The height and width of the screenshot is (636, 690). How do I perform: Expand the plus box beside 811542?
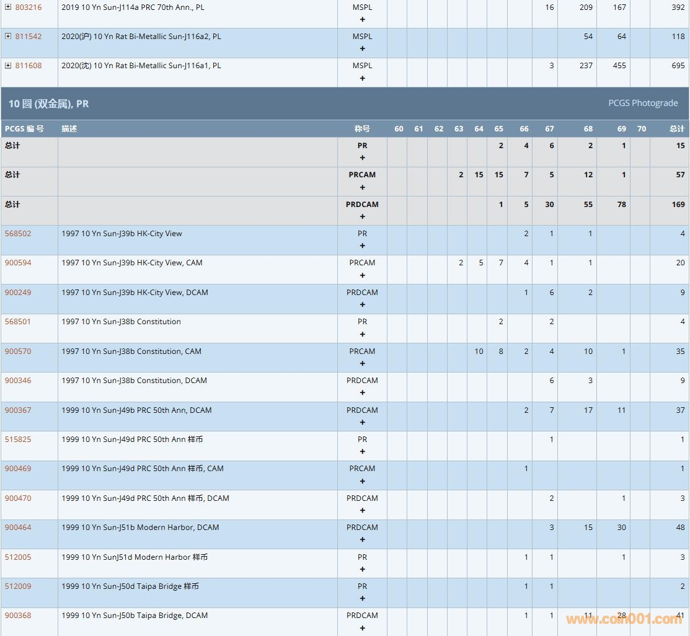(8, 37)
